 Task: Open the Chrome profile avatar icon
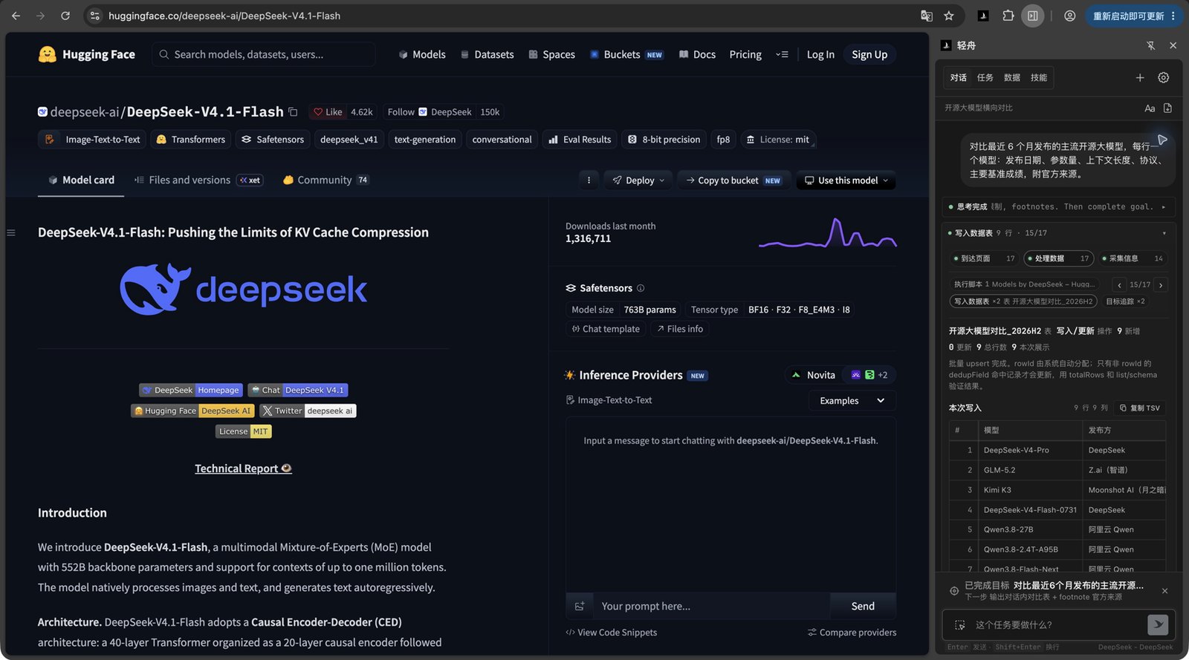point(1070,16)
